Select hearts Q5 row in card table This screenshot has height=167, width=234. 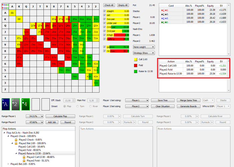(193, 10)
